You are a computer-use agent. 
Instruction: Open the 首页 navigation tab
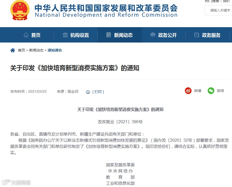point(36,35)
